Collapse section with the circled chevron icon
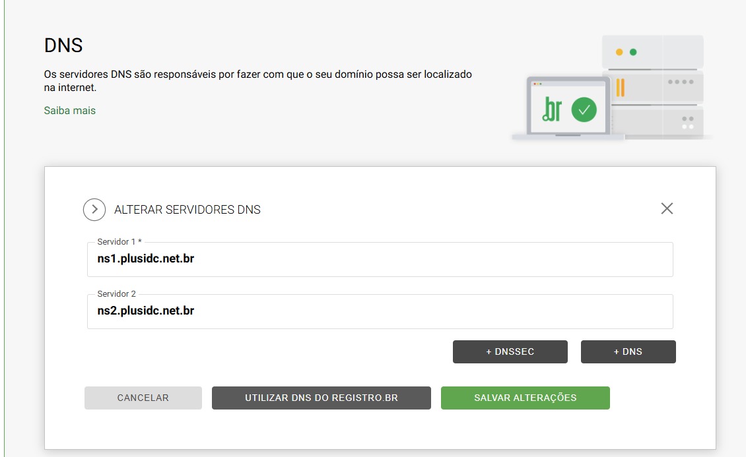This screenshot has width=746, height=457. (94, 210)
